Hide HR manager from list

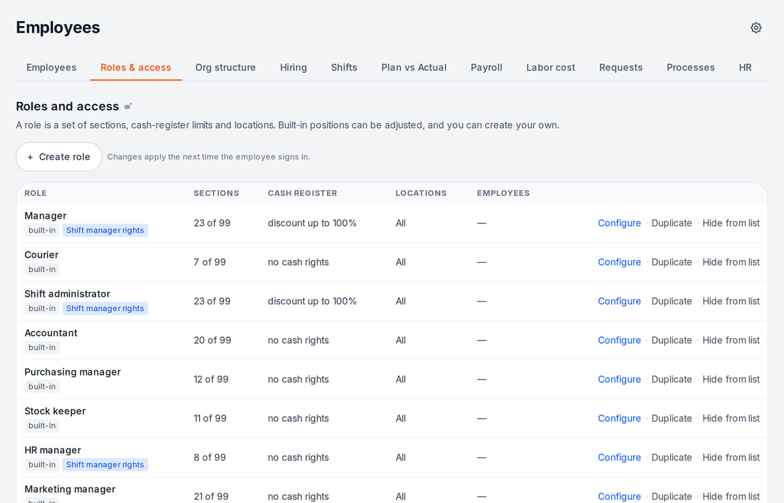click(731, 458)
